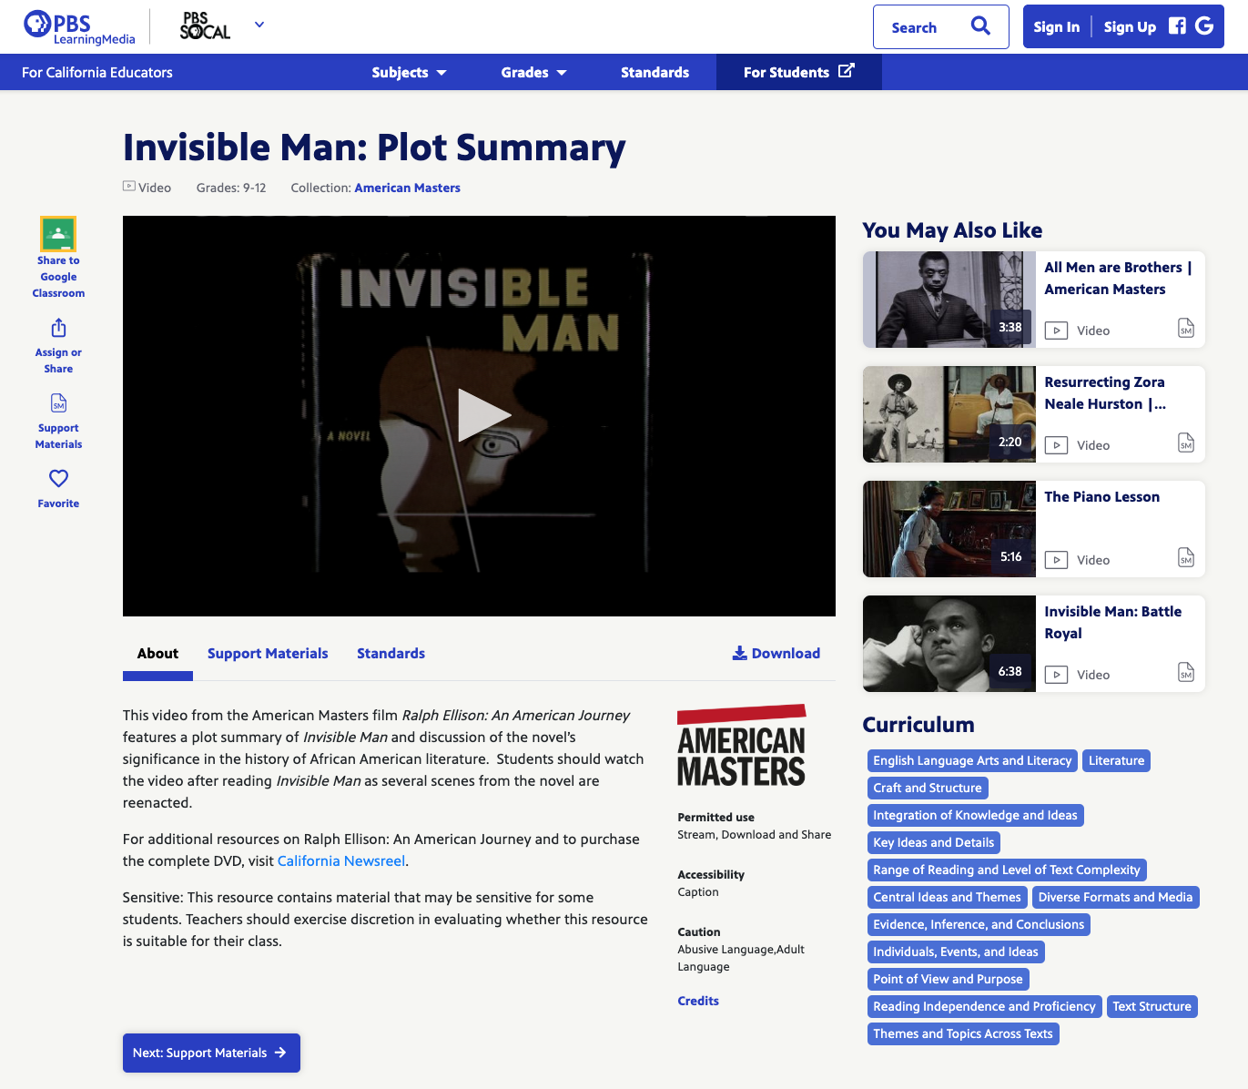Open the station selector chevron next to PBS SoCal
This screenshot has width=1248, height=1089.
tap(259, 25)
